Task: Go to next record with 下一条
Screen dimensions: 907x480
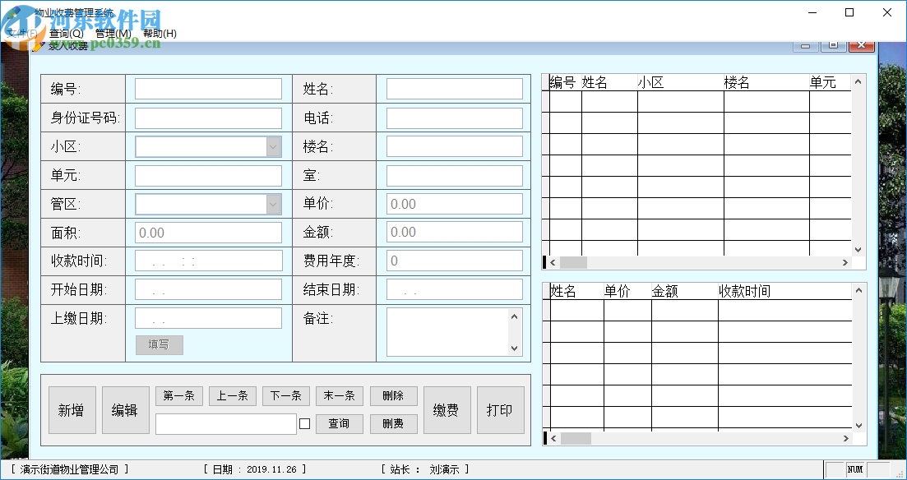Action: click(x=286, y=396)
